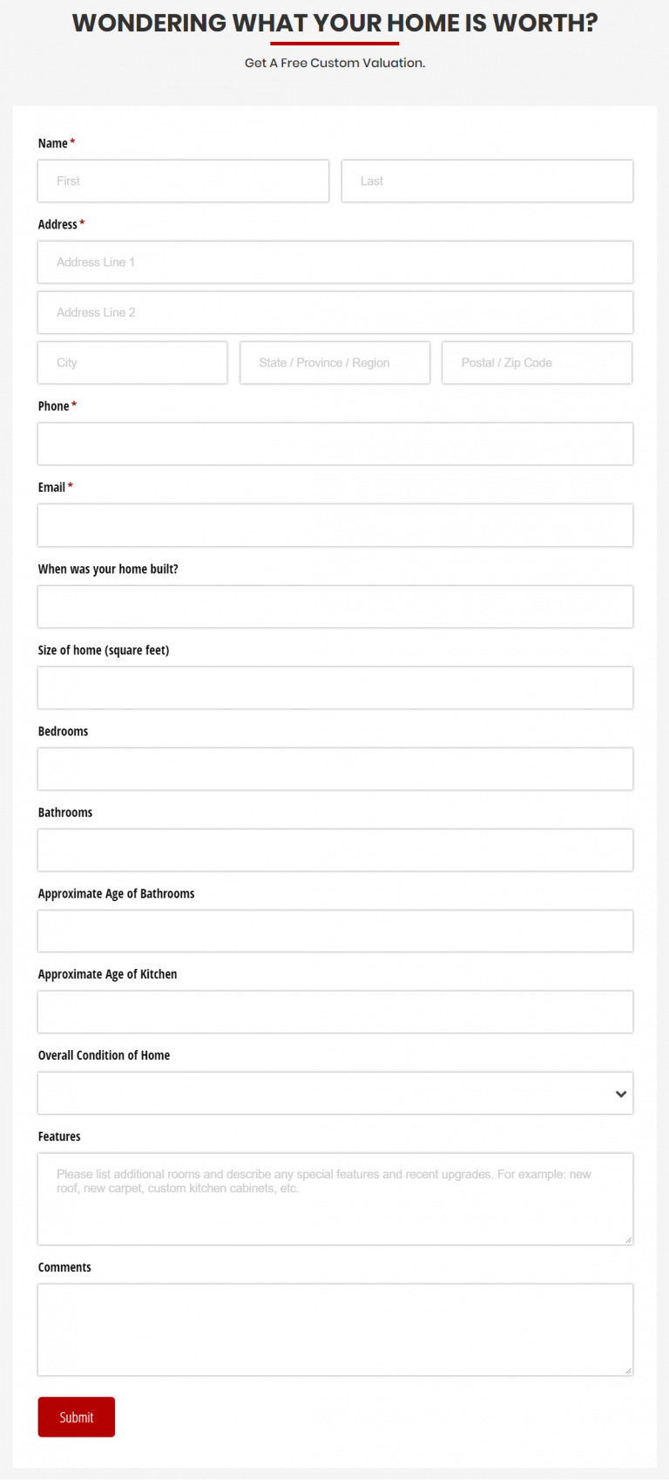Click the Email input field
669x1480 pixels.
coord(334,524)
